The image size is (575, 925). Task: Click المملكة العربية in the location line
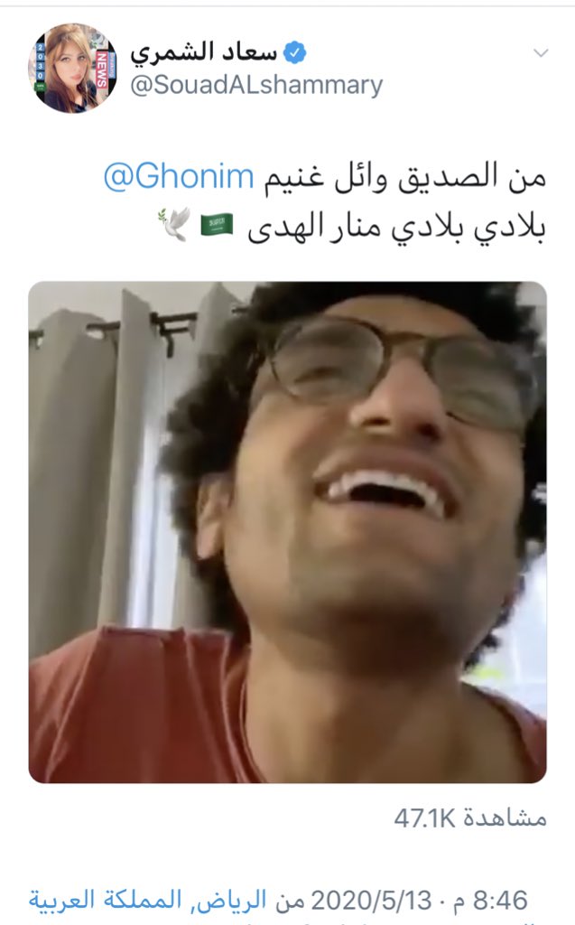(105, 901)
